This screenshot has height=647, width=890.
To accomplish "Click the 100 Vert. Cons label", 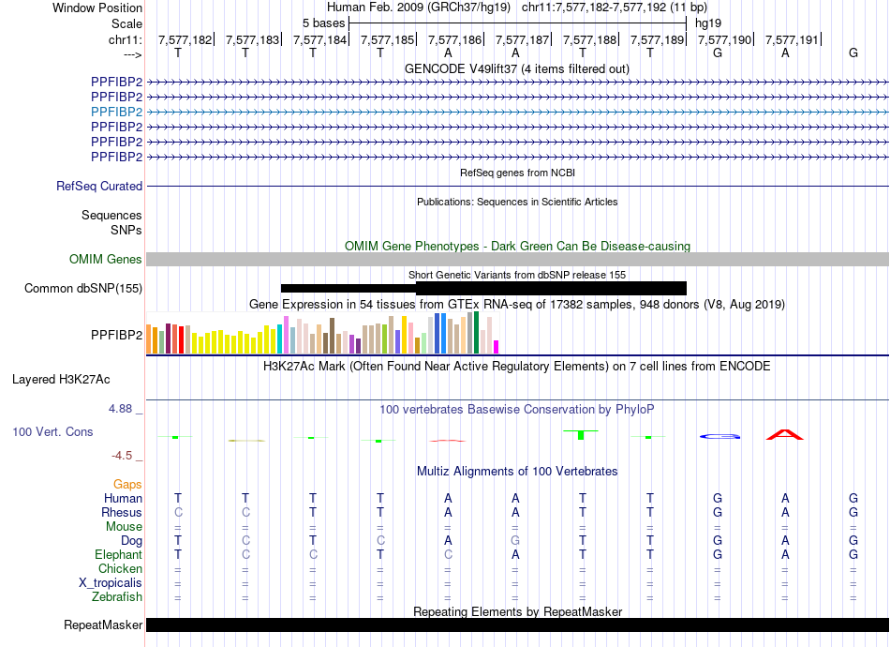I will tap(52, 431).
